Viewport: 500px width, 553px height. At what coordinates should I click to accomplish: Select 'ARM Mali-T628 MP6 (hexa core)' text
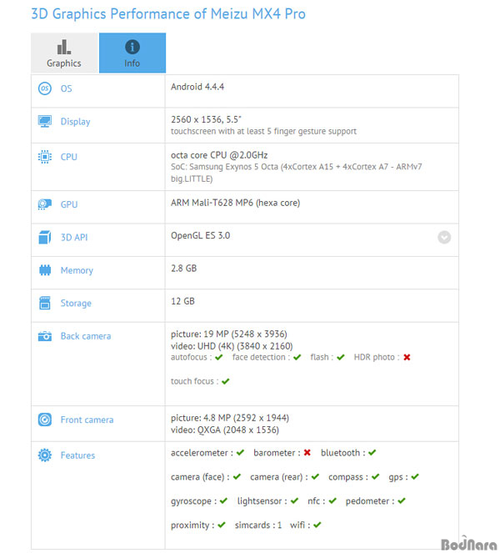click(x=235, y=203)
